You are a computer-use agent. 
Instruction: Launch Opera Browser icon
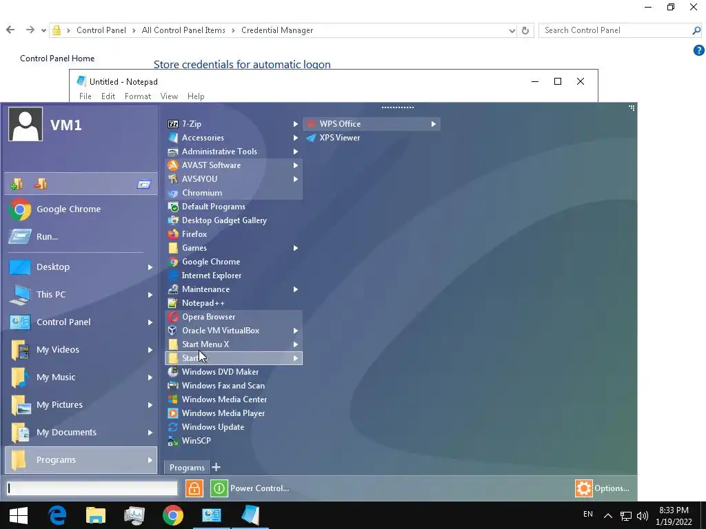pyautogui.click(x=173, y=317)
